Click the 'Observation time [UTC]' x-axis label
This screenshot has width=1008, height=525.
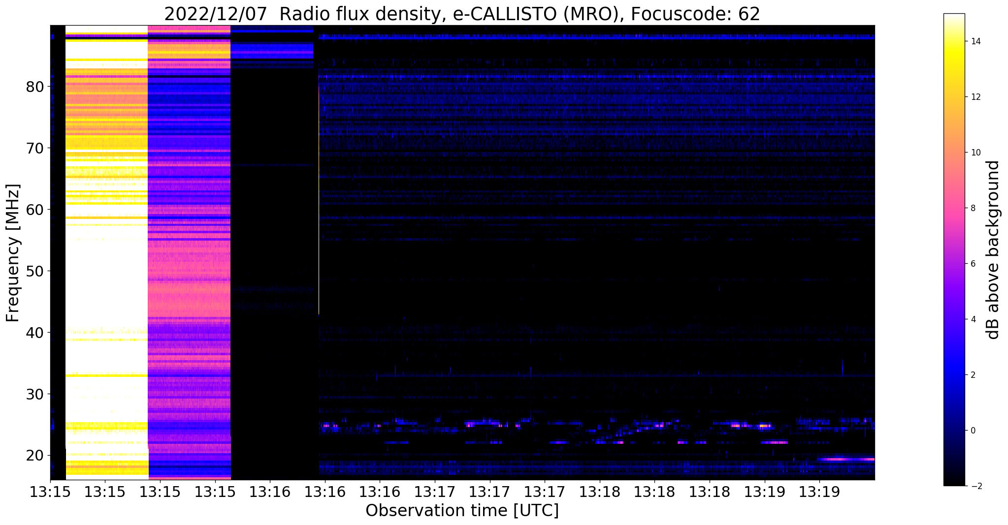tap(462, 511)
